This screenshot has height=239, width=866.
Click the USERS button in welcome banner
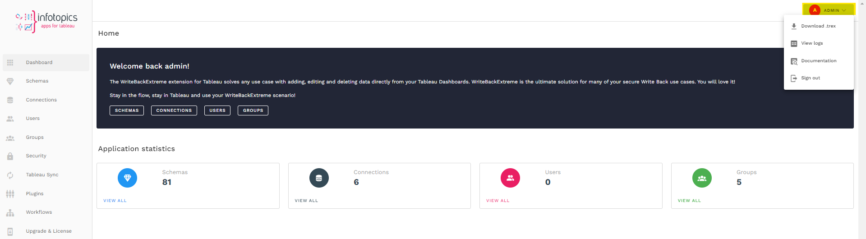[217, 110]
